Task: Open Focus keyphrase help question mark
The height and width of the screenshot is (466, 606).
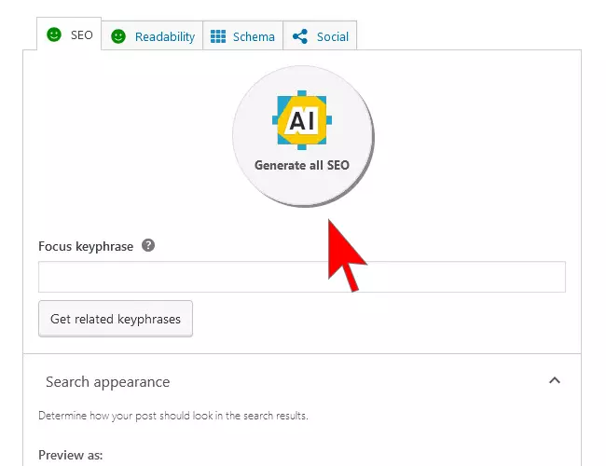Action: pos(148,246)
